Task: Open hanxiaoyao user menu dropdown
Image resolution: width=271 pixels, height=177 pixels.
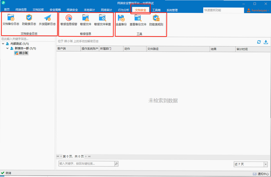Action: click(x=268, y=10)
